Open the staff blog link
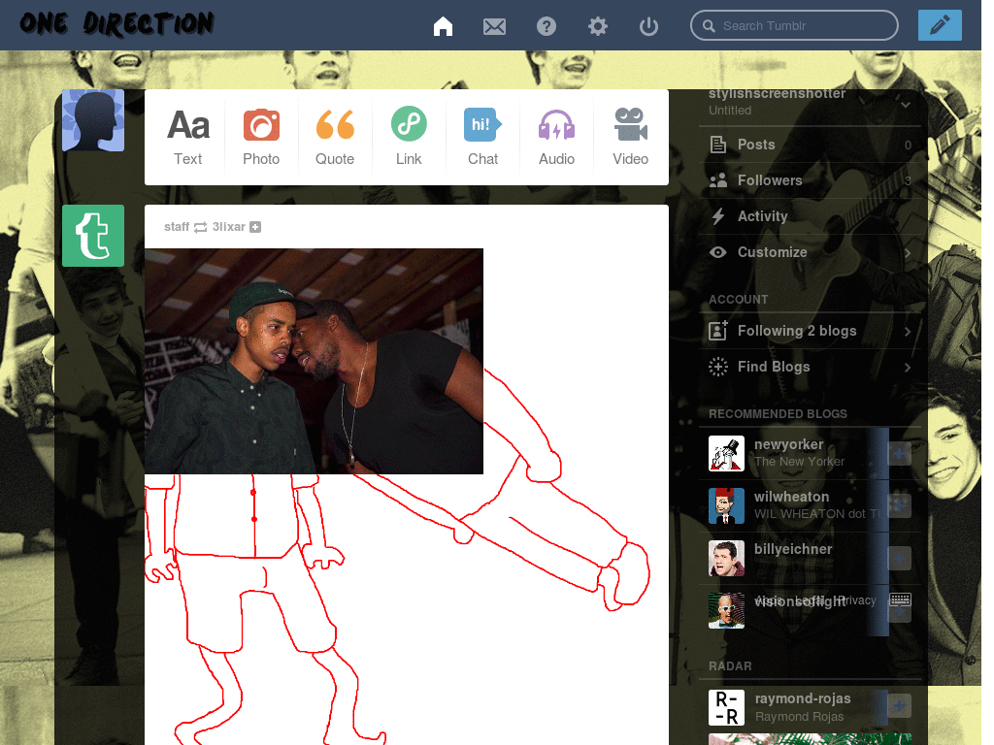Screen dimensions: 994x745 pyautogui.click(x=177, y=227)
